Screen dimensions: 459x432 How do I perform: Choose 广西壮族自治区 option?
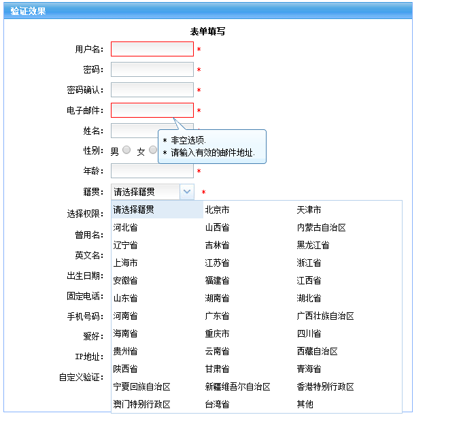tap(325, 316)
